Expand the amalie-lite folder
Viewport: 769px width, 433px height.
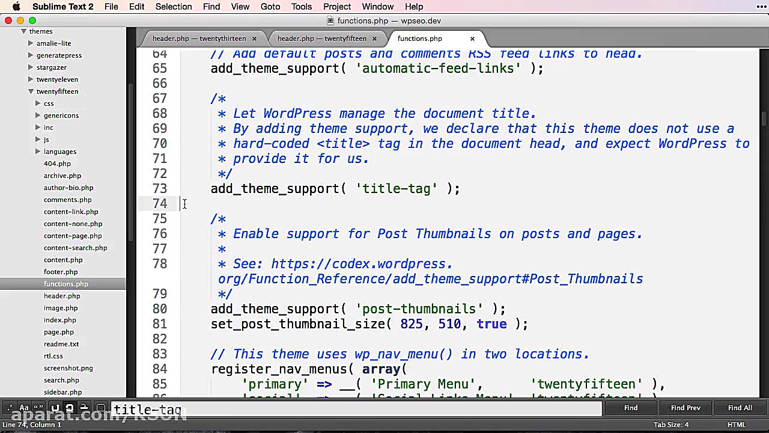(31, 43)
